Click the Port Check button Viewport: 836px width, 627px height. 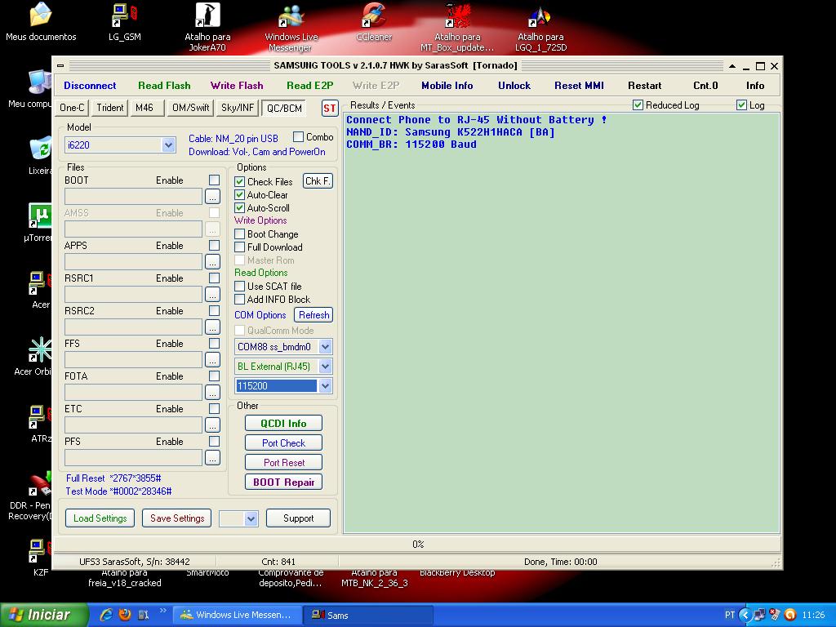pos(283,443)
